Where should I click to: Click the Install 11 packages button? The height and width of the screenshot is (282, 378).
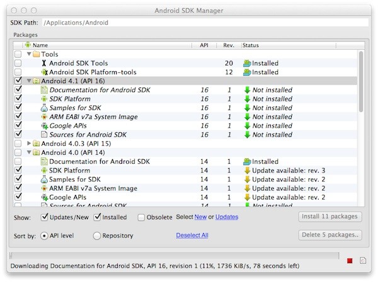coord(330,217)
